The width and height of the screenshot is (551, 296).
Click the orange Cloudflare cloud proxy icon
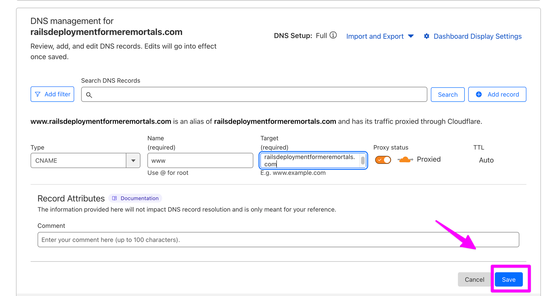[x=405, y=159]
